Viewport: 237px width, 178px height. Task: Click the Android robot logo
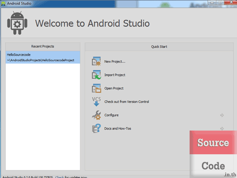17,23
